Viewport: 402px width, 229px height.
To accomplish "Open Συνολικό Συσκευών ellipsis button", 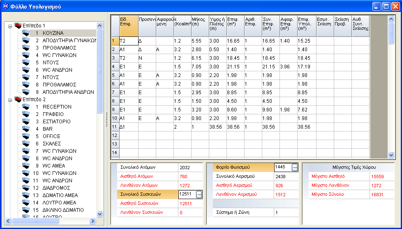I will (199, 195).
